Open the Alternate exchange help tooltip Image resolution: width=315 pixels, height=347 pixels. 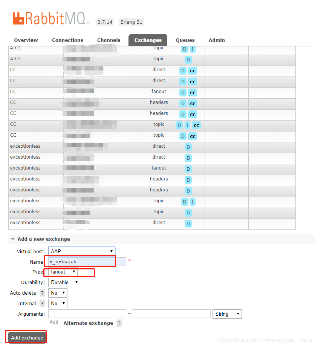119,323
